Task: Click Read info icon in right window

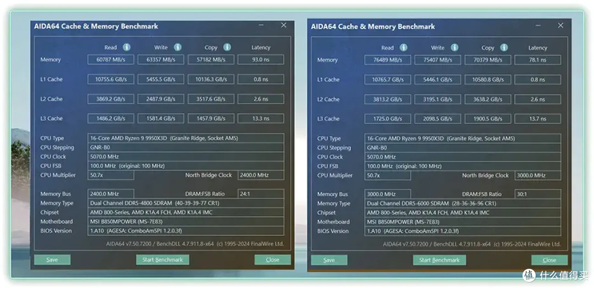Action: pyautogui.click(x=404, y=48)
